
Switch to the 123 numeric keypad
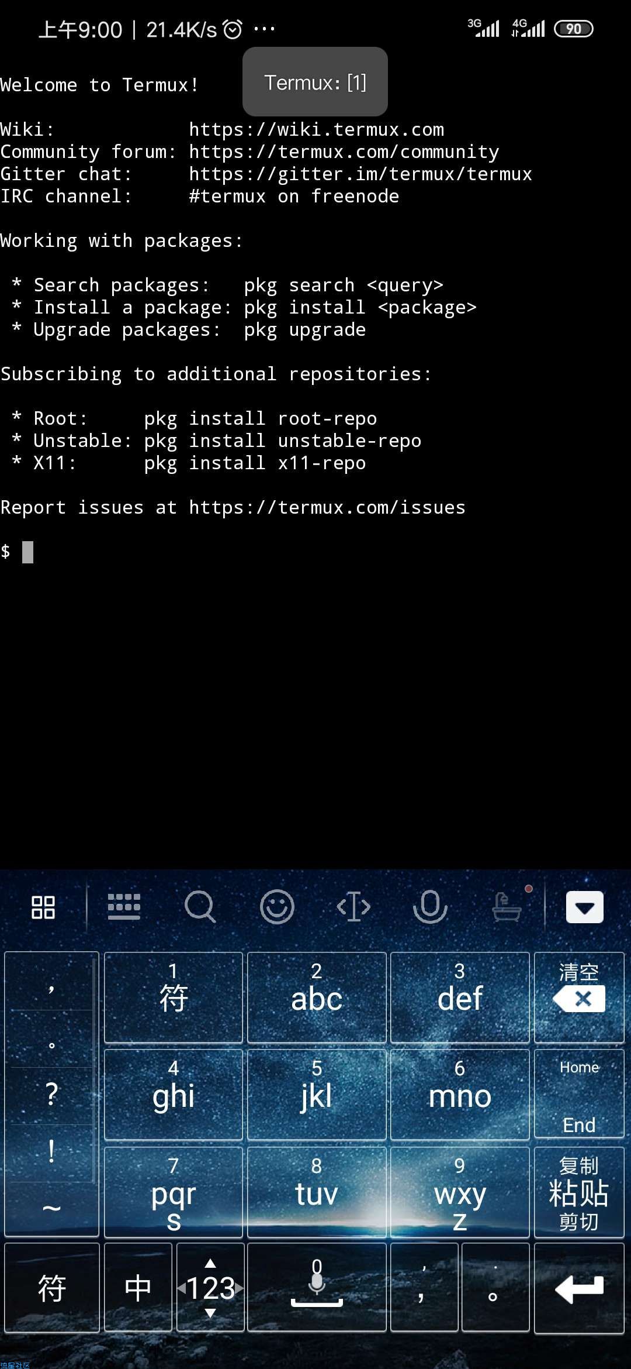[x=210, y=1288]
